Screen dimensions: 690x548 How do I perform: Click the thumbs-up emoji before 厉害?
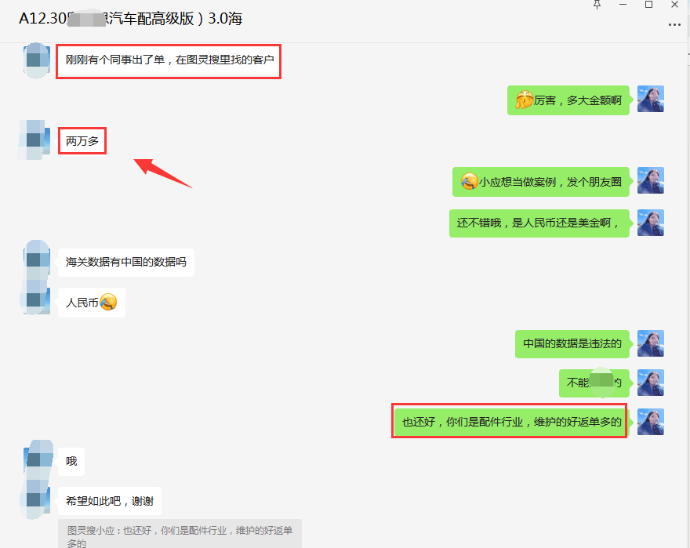pos(524,100)
